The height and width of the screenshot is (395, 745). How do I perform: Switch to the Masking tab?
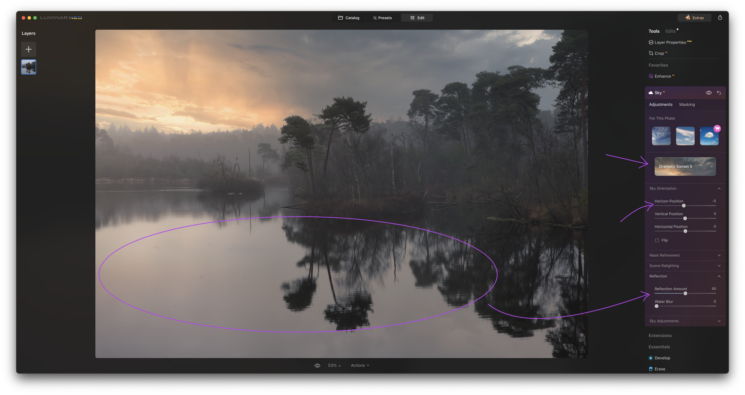point(687,105)
